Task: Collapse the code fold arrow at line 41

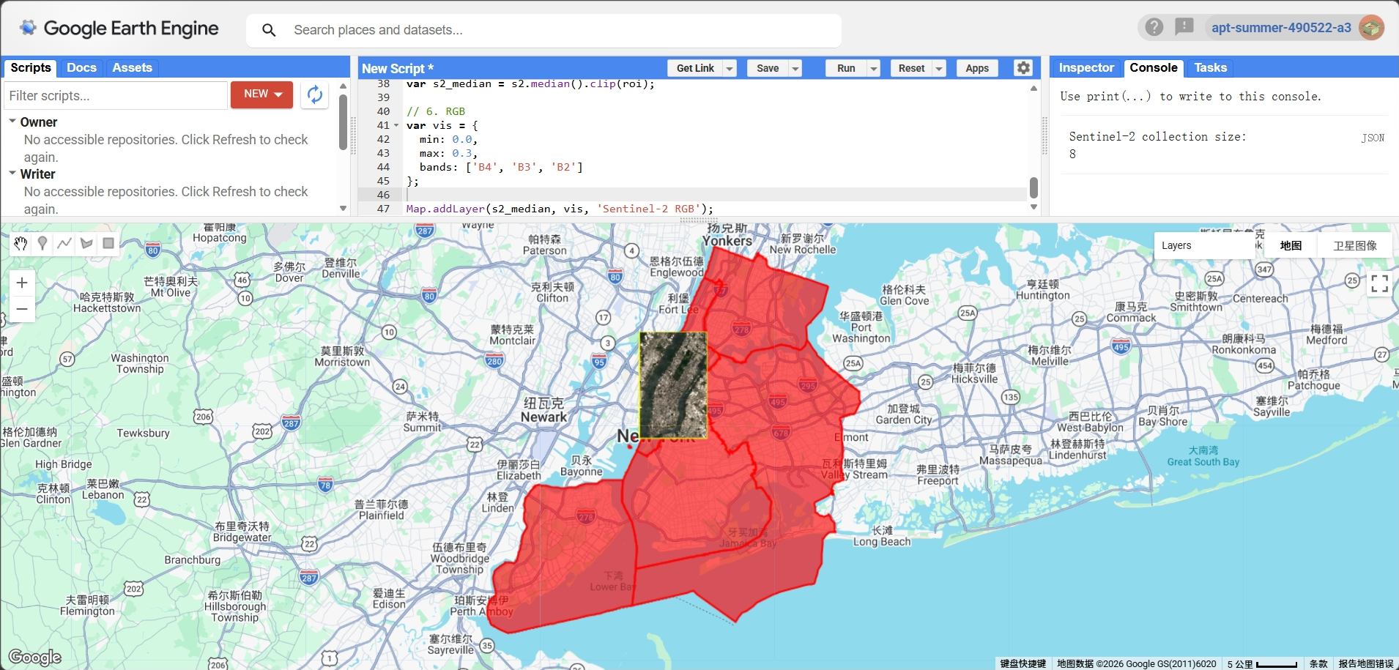Action: pos(397,125)
